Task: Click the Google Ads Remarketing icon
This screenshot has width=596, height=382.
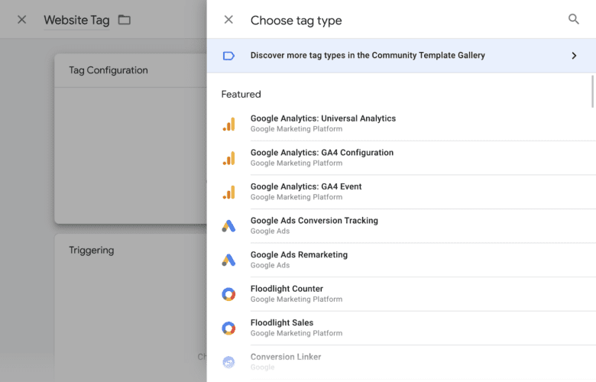Action: 228,260
